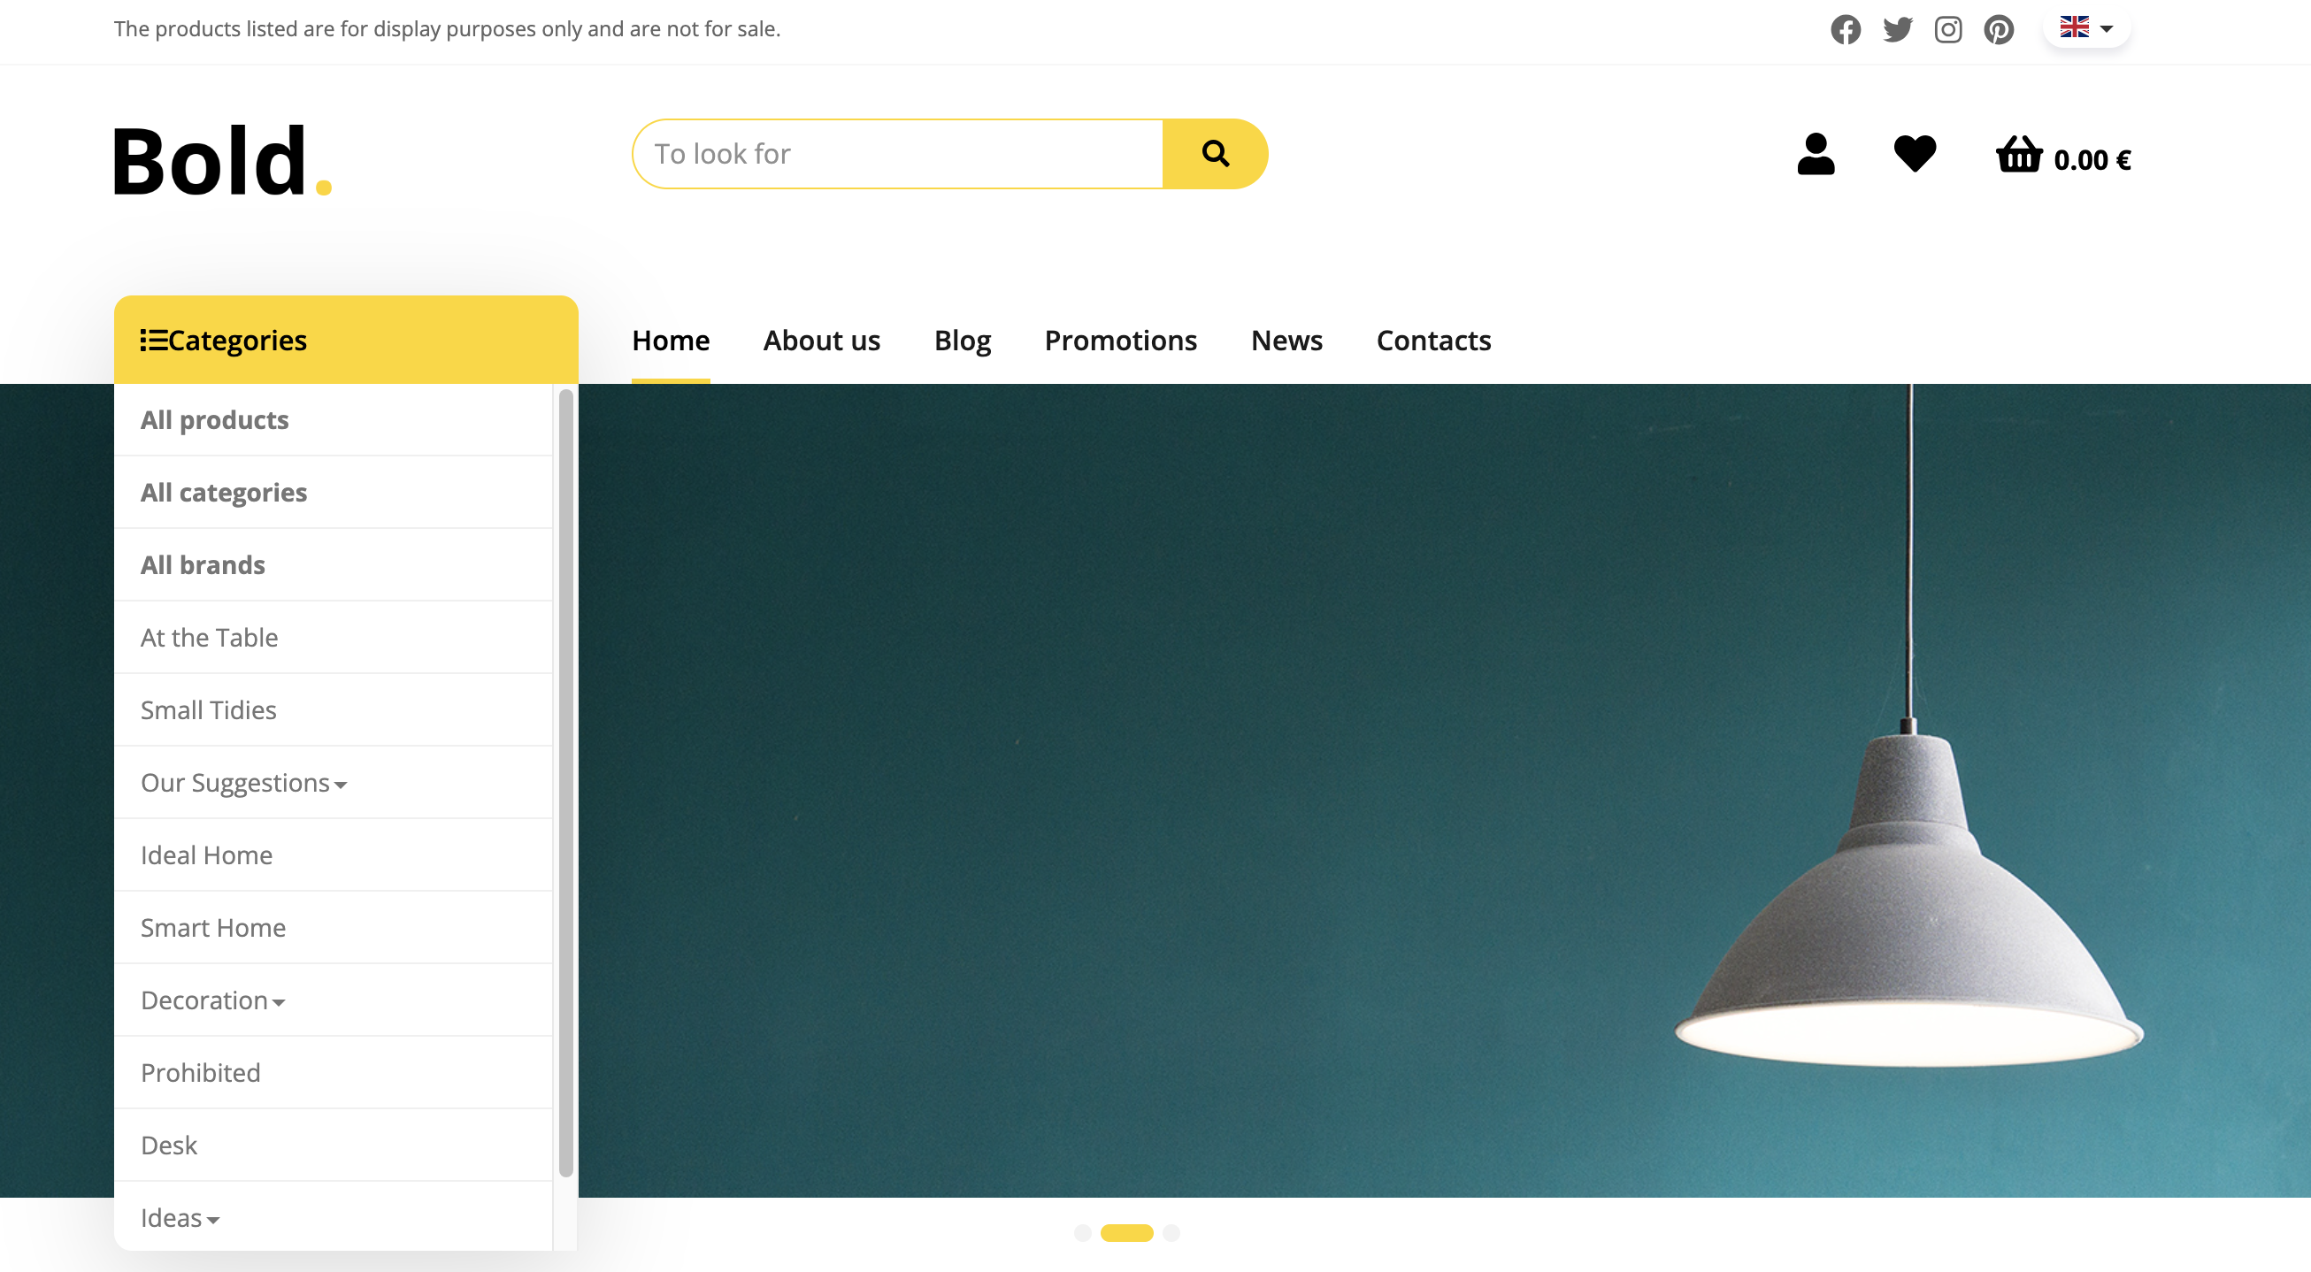Open the Blog menu item

(x=962, y=340)
